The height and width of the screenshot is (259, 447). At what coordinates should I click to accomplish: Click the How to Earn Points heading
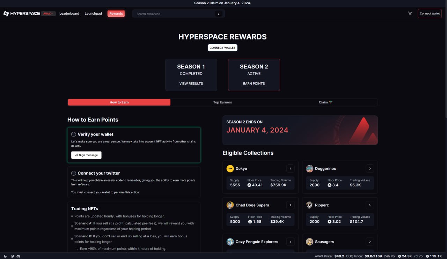(x=93, y=120)
